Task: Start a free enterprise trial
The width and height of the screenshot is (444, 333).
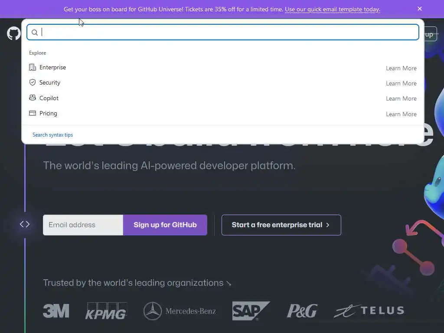Action: [281, 225]
